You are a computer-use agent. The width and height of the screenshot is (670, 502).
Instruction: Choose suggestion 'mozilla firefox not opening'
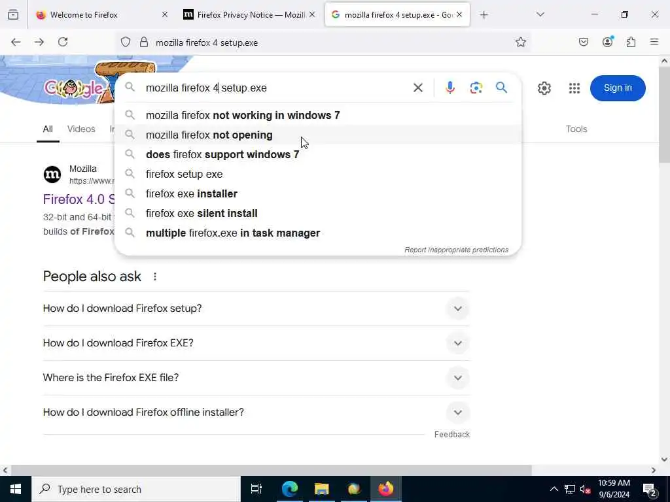pyautogui.click(x=319, y=135)
